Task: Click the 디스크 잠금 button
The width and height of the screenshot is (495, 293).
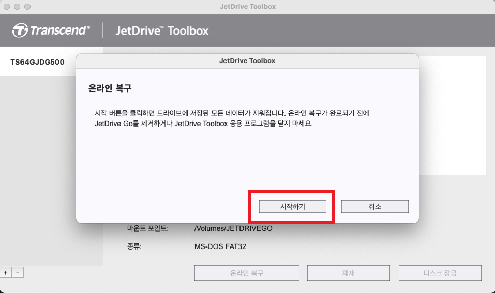Action: click(x=440, y=273)
